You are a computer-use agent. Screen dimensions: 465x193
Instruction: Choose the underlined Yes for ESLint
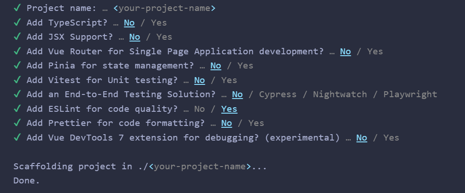coord(229,109)
